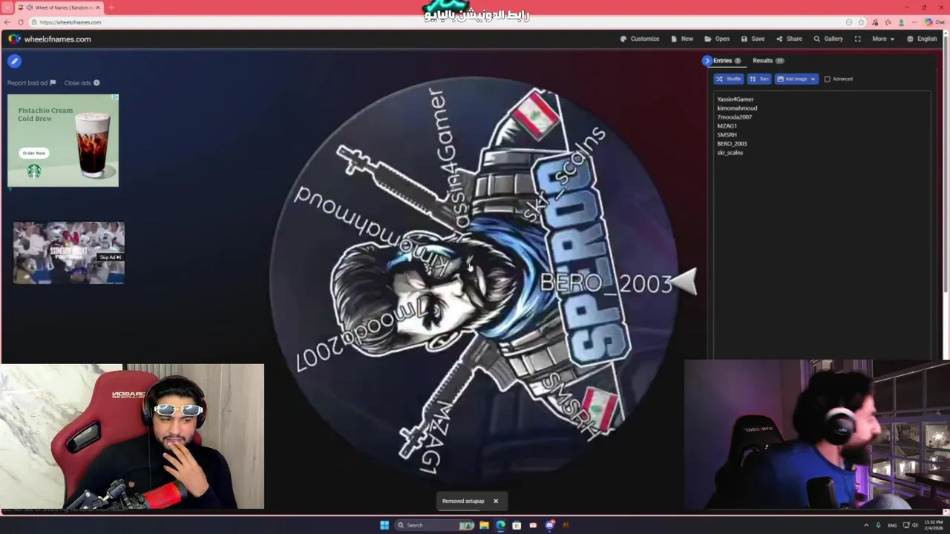This screenshot has width=950, height=534.
Task: Close the Wheel of Names browser tab
Action: tap(98, 7)
